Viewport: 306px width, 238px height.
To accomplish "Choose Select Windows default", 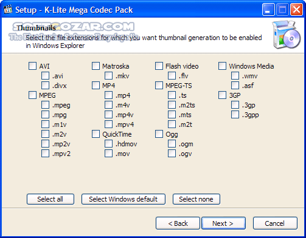I will [x=123, y=199].
